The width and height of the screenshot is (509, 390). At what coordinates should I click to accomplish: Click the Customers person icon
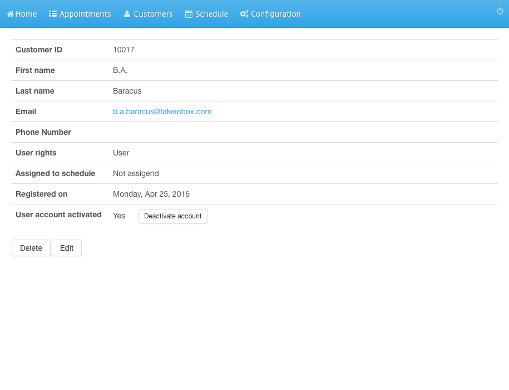[127, 14]
